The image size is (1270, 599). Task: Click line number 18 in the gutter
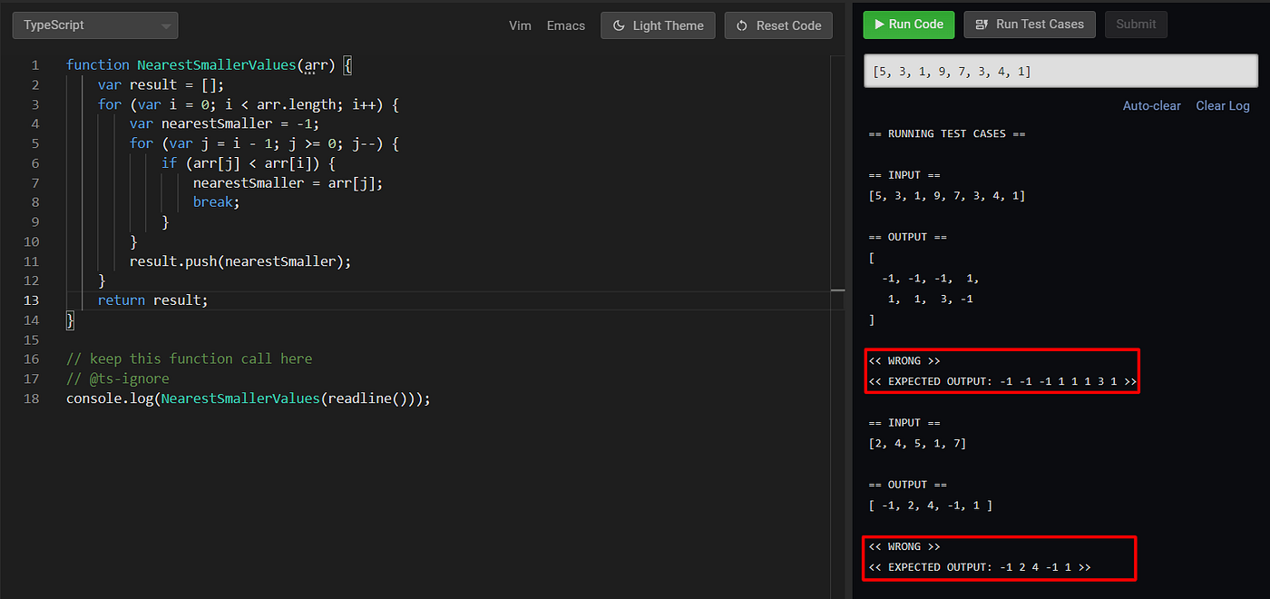click(x=32, y=398)
